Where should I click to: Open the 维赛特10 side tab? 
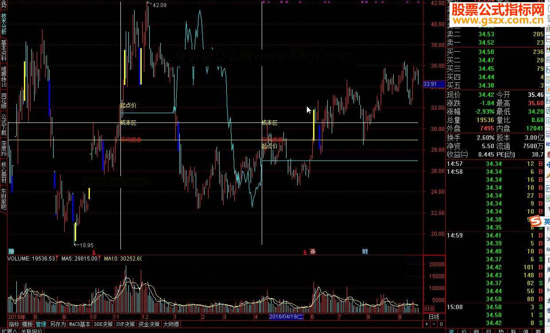4,77
